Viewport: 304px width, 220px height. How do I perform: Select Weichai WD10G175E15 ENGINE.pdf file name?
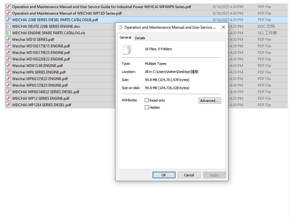point(41,46)
